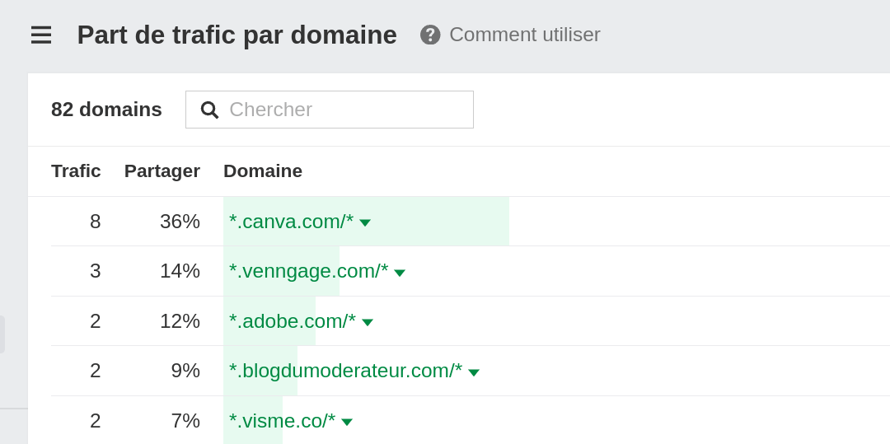The width and height of the screenshot is (890, 444).
Task: Click the page title Part de trafic par domaine
Action: click(237, 35)
